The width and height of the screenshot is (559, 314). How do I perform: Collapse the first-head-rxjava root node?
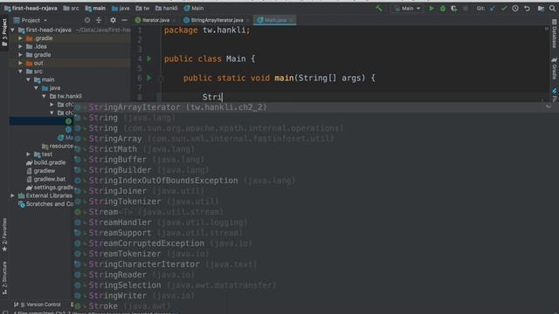coord(13,30)
